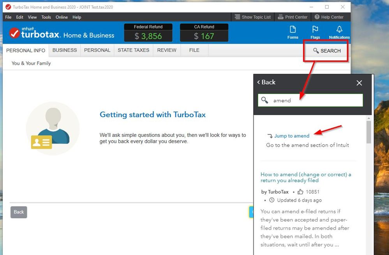This screenshot has width=389, height=255.
Task: Open the Edit menu
Action: coord(19,17)
